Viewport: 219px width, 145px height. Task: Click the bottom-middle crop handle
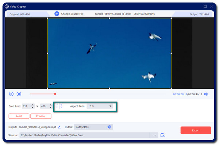point(109,88)
